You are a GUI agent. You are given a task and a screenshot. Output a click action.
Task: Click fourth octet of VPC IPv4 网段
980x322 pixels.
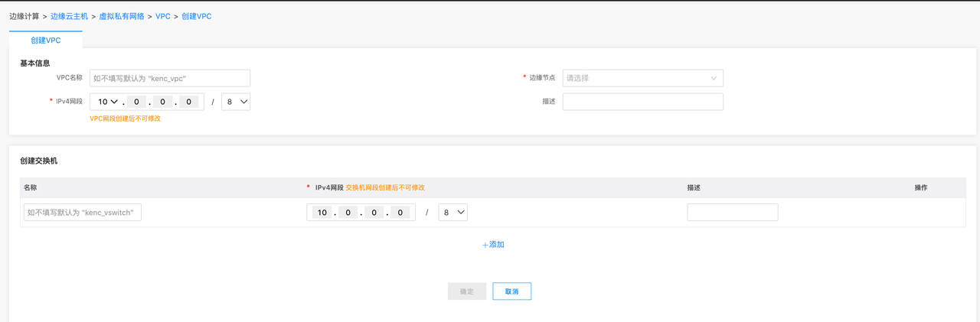point(188,102)
